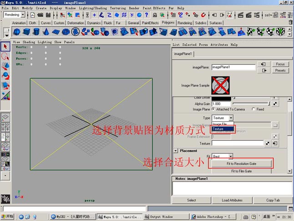This screenshot has width=294, height=221.
Task: Open the Attributes menu in attribute editor
Action: click(x=219, y=45)
